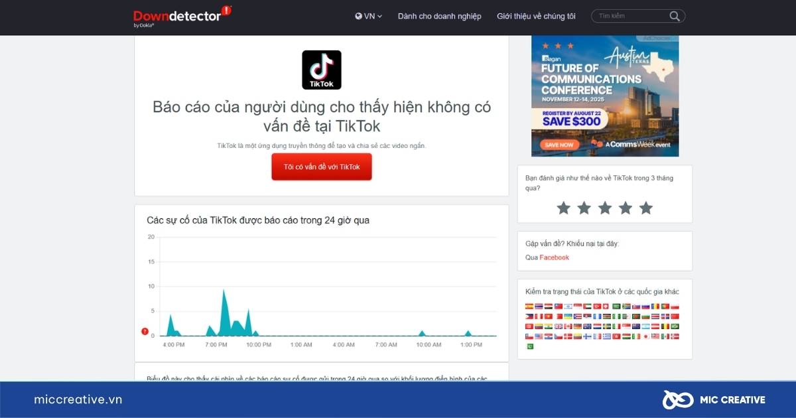Screen dimensions: 796x418
Task: Rate TikTok one star
Action: (564, 208)
